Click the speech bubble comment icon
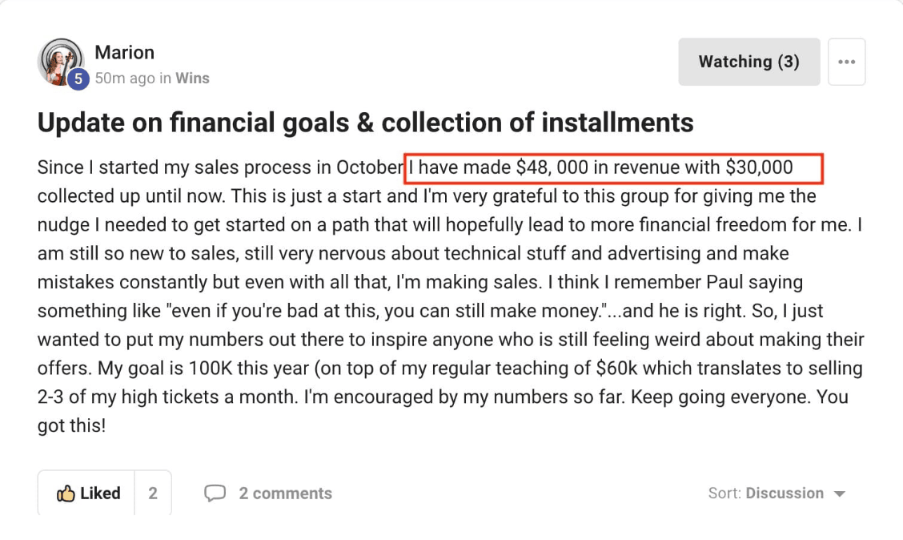Viewport: 903px width, 540px height. [x=215, y=494]
